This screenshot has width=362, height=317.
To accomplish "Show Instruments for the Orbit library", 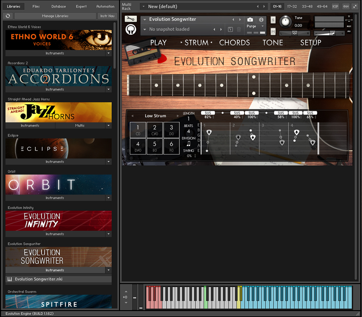I will click(55, 198).
